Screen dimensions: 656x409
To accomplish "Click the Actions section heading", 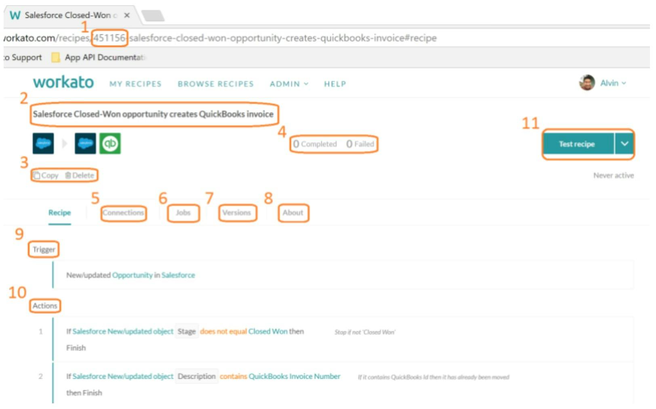I will [x=45, y=306].
